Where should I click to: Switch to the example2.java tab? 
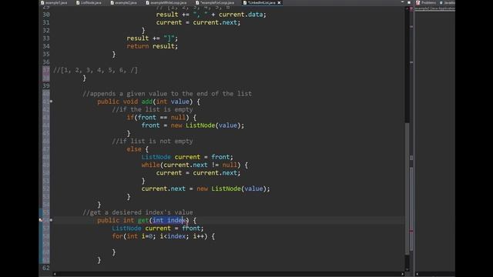tap(123, 2)
